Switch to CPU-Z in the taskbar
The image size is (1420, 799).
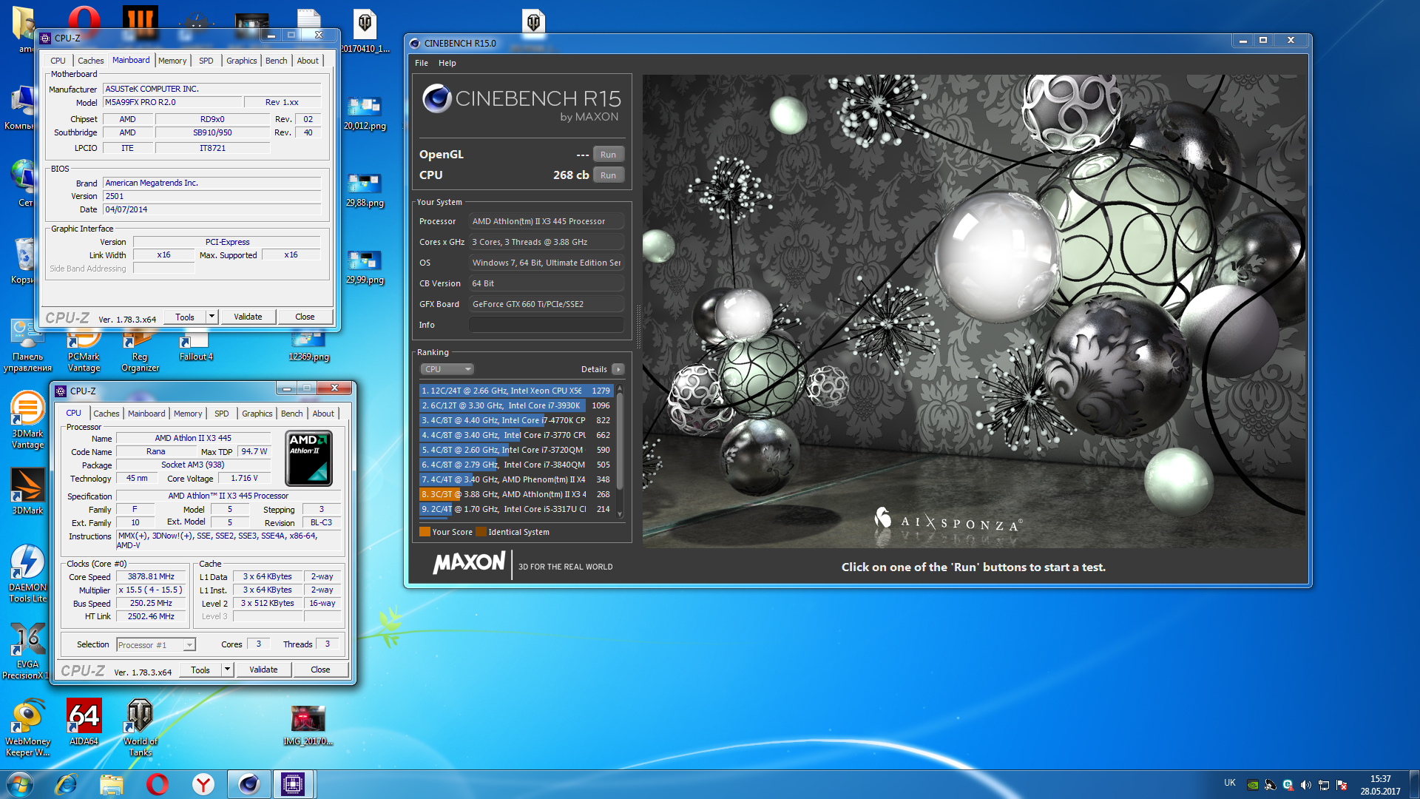click(294, 784)
